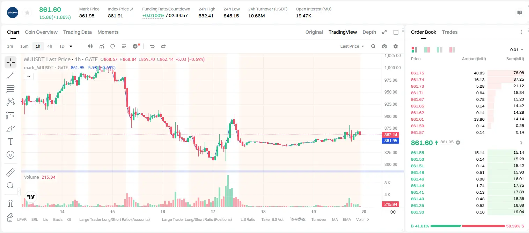The height and width of the screenshot is (233, 529).
Task: Redo the last chart action
Action: click(163, 46)
